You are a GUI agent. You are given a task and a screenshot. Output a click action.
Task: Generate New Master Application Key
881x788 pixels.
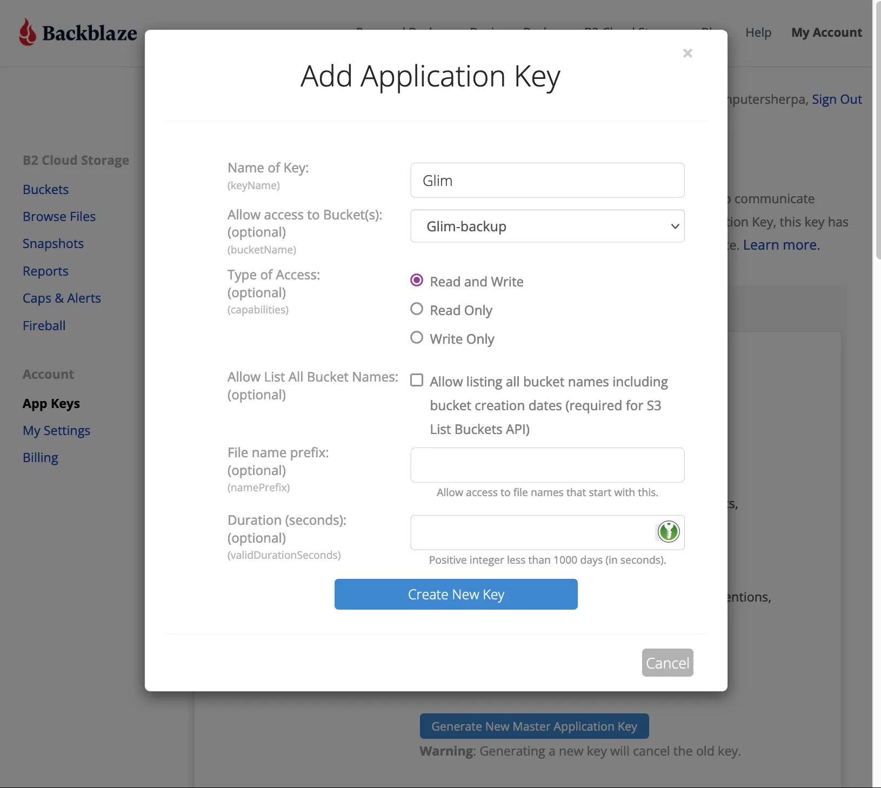click(533, 726)
